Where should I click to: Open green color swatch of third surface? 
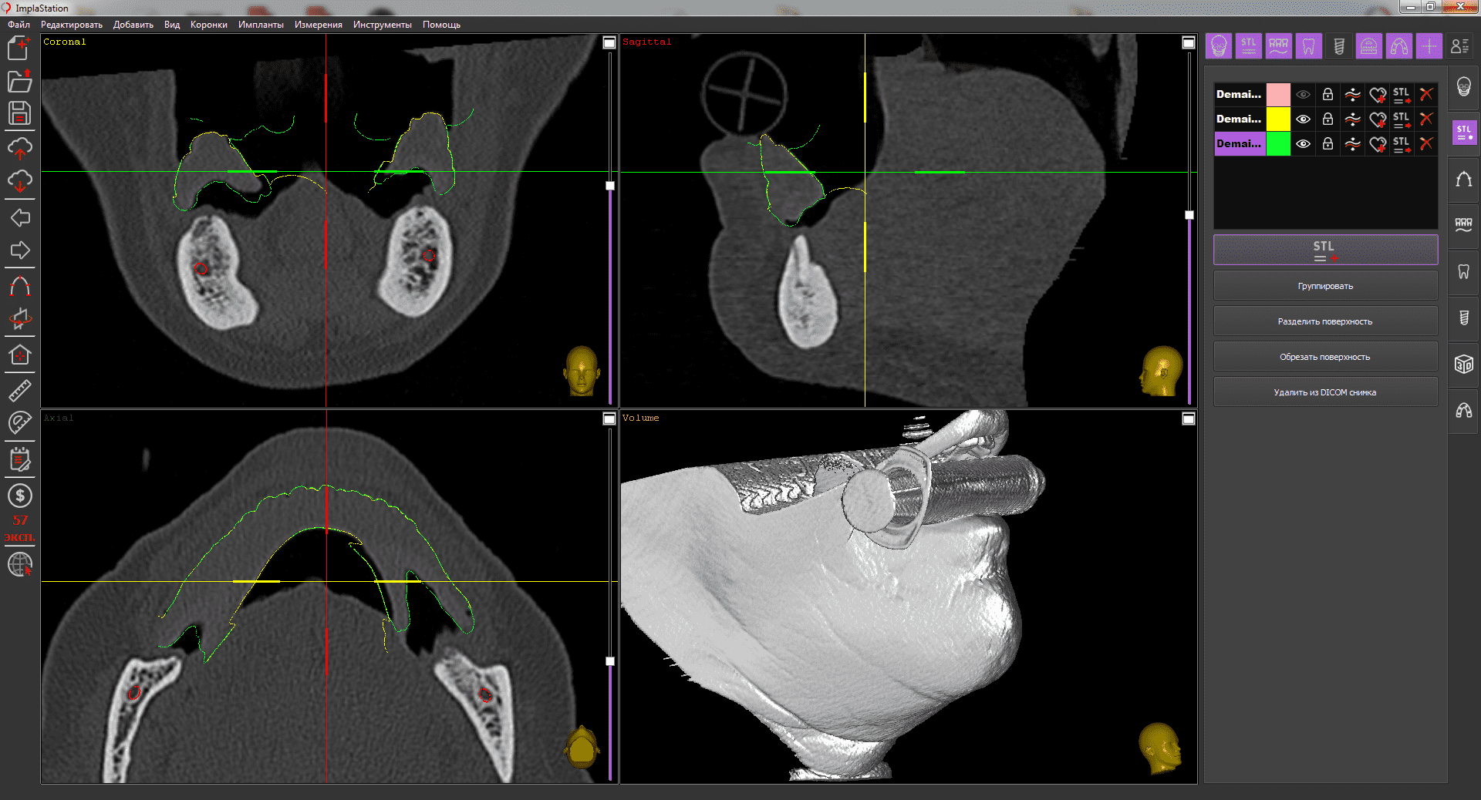click(1278, 144)
